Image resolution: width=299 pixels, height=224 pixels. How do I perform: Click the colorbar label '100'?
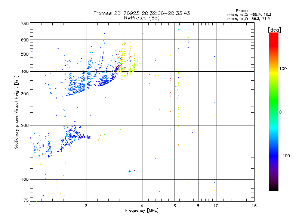point(283,69)
